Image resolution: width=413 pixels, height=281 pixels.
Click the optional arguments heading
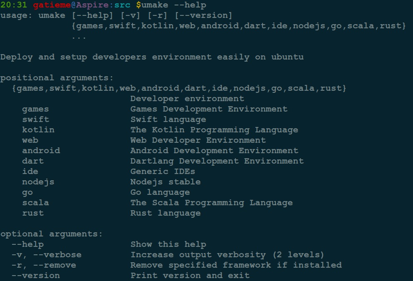pyautogui.click(x=51, y=234)
